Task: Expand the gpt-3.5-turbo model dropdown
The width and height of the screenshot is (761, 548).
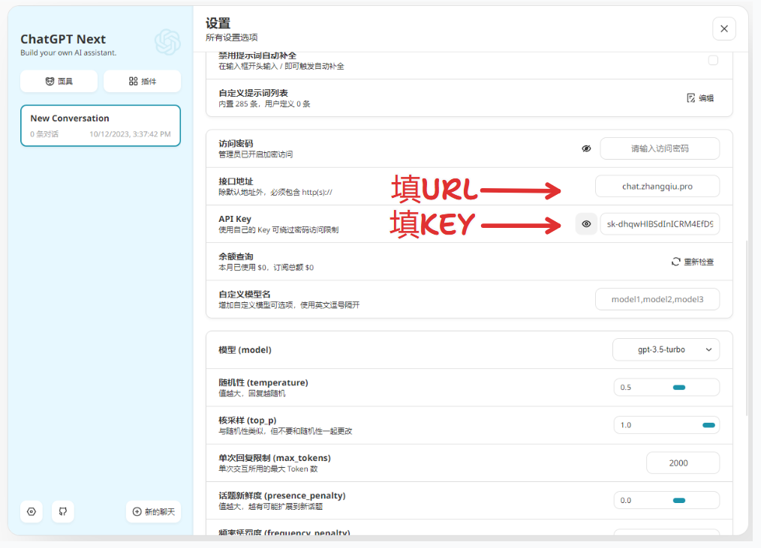Action: (x=666, y=349)
